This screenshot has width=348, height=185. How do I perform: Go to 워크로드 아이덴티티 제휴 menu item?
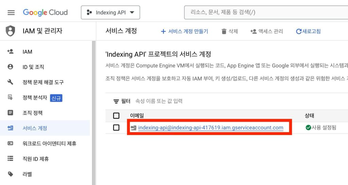49,144
